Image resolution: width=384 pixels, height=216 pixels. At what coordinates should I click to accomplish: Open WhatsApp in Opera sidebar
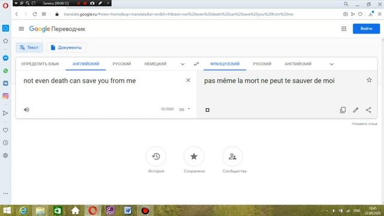point(5,71)
